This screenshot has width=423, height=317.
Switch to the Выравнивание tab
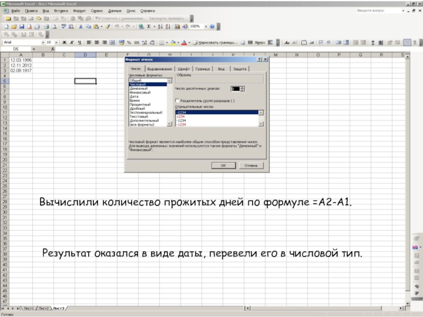(x=159, y=69)
